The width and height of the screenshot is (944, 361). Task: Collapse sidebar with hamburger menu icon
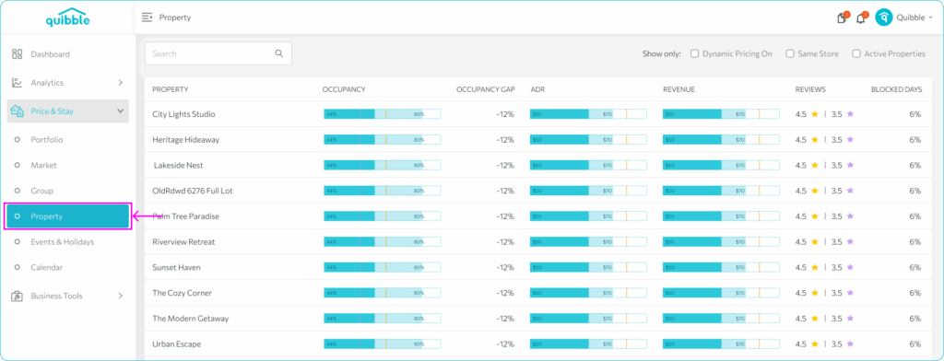[x=147, y=17]
